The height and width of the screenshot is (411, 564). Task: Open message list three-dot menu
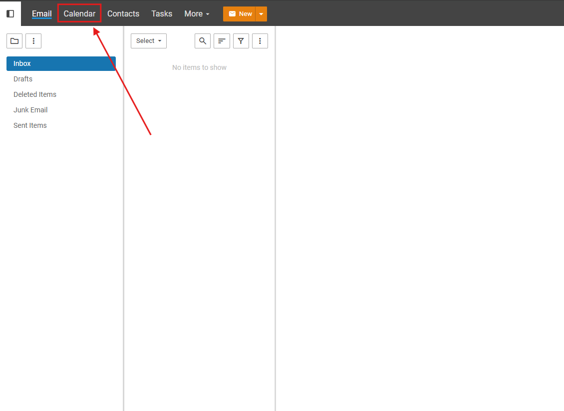point(260,41)
